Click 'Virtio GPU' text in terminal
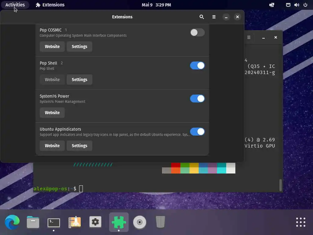The width and height of the screenshot is (313, 235). pyautogui.click(x=260, y=146)
